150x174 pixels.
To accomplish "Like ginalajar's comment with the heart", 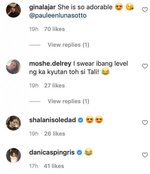I will [144, 10].
